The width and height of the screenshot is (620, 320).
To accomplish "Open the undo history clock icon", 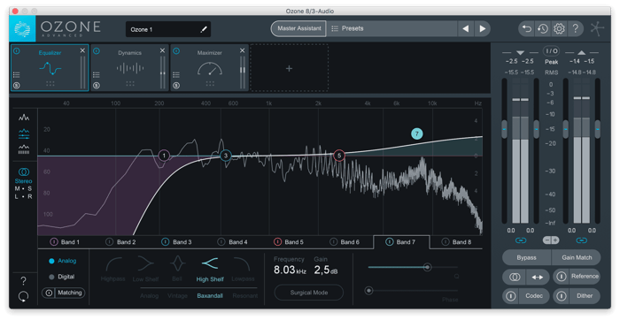I will tap(543, 28).
